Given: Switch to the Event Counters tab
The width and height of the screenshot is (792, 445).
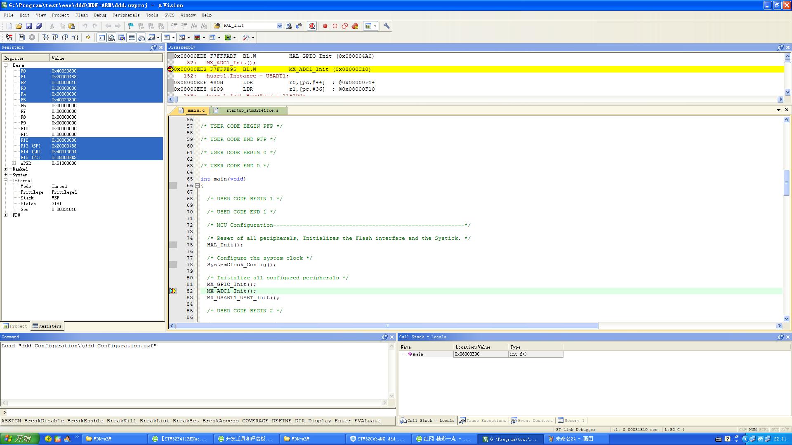Looking at the screenshot, I should (532, 421).
